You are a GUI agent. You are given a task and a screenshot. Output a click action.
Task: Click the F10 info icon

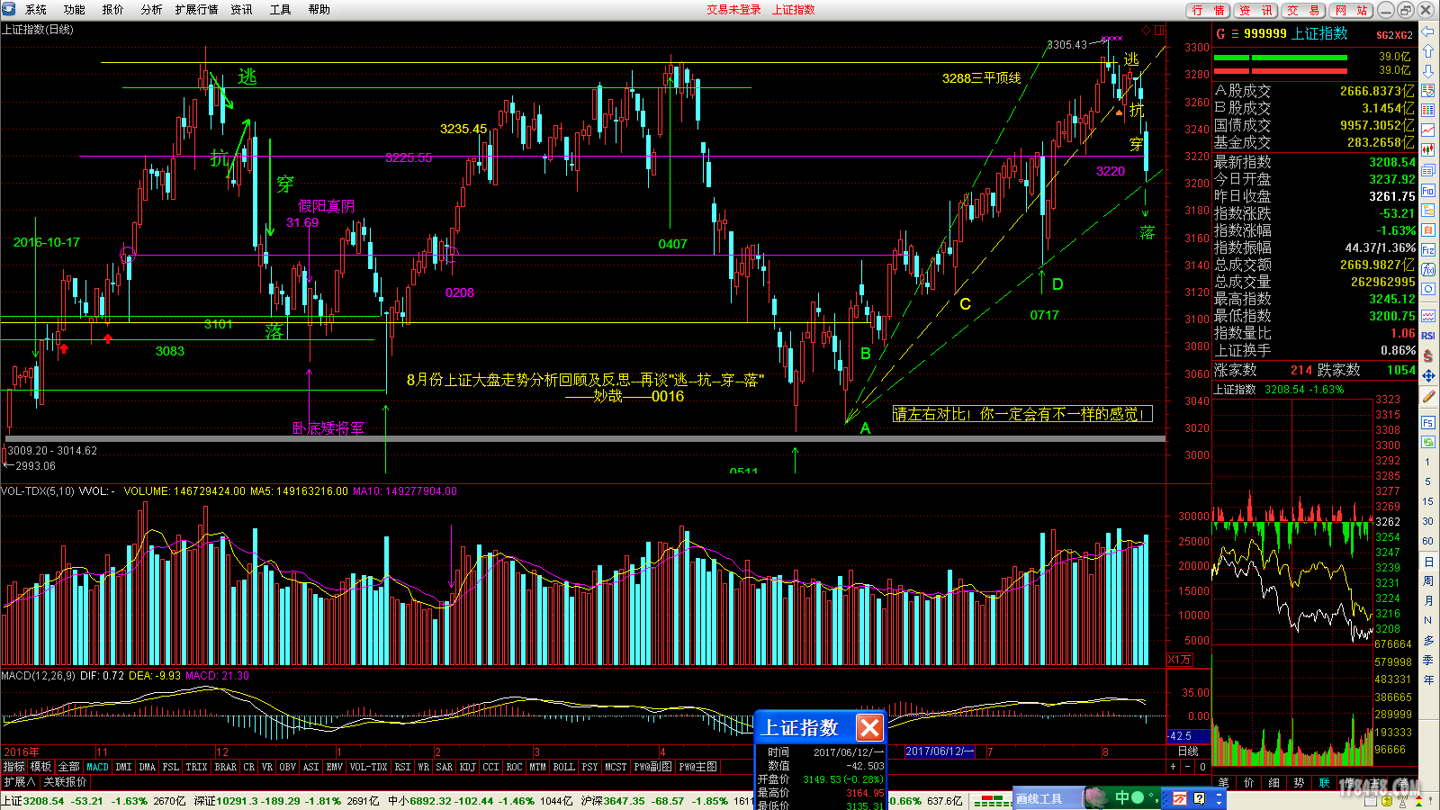click(x=1428, y=190)
